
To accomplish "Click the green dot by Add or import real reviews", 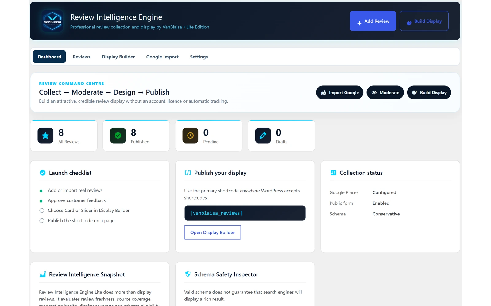I will [41, 191].
